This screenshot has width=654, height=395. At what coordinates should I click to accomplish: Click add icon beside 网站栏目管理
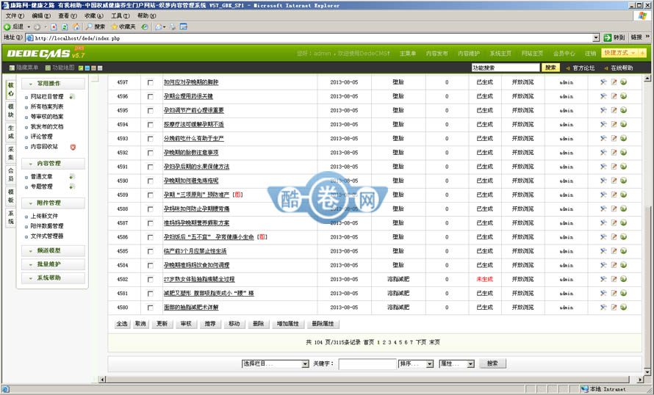[x=72, y=97]
